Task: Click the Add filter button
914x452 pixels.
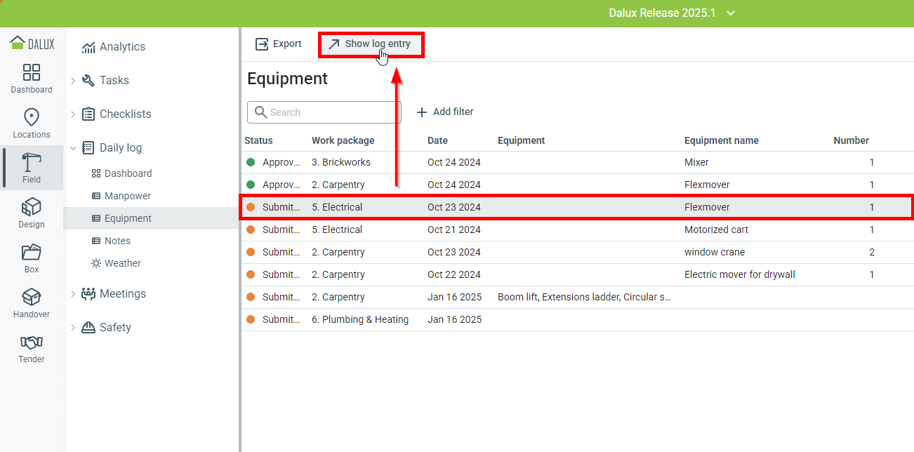Action: pyautogui.click(x=445, y=112)
